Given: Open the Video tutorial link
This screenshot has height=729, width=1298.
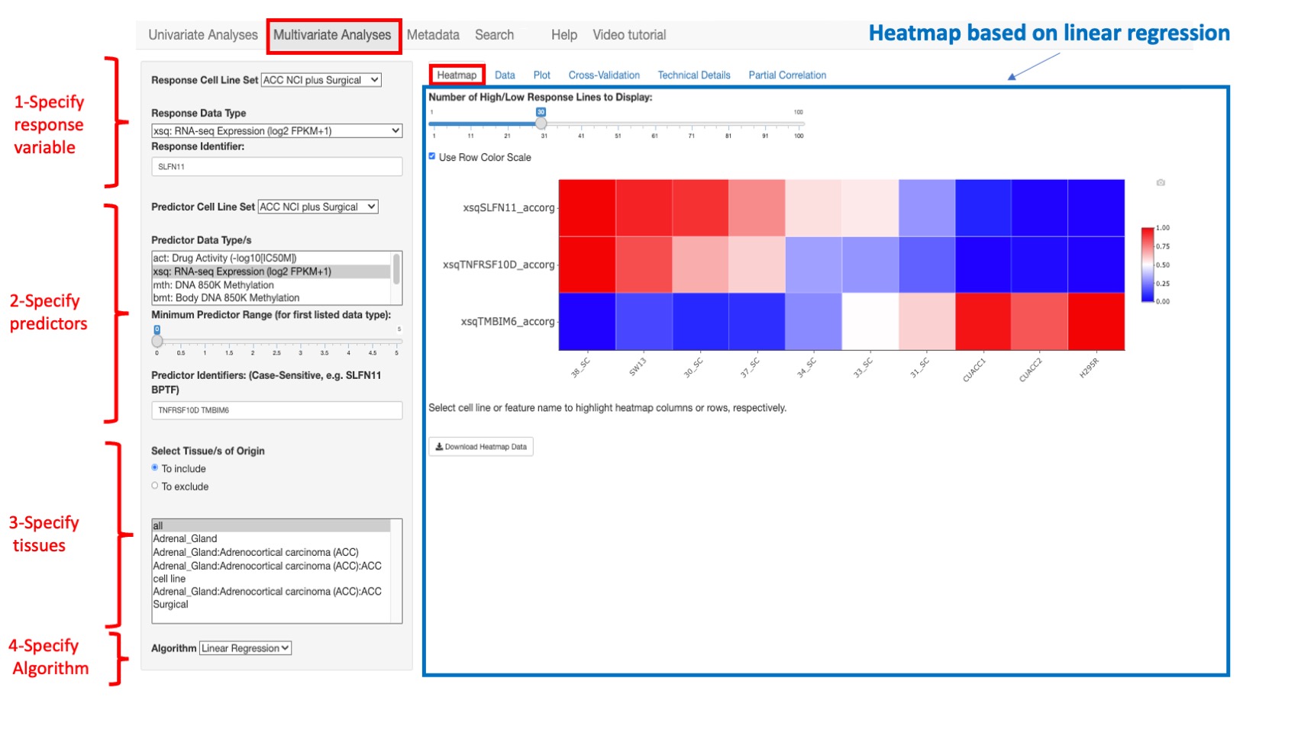Looking at the screenshot, I should pos(628,34).
